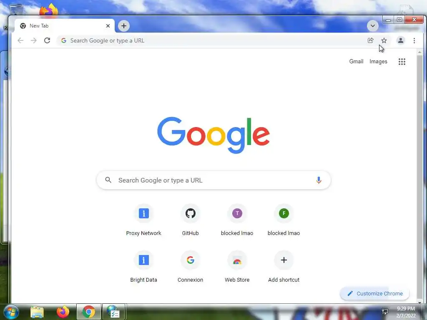This screenshot has height=320, width=427.
Task: Focus the center Google search box
Action: (x=214, y=180)
